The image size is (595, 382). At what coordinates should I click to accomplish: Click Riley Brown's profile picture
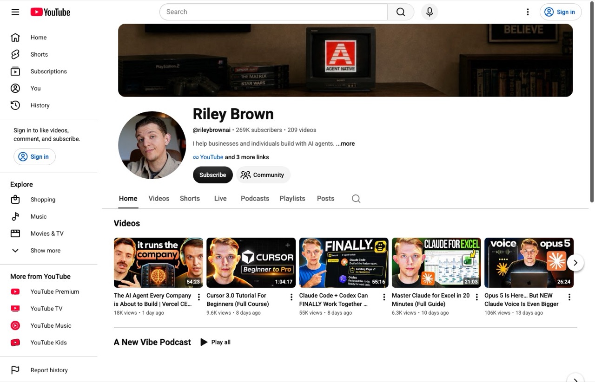coord(152,145)
